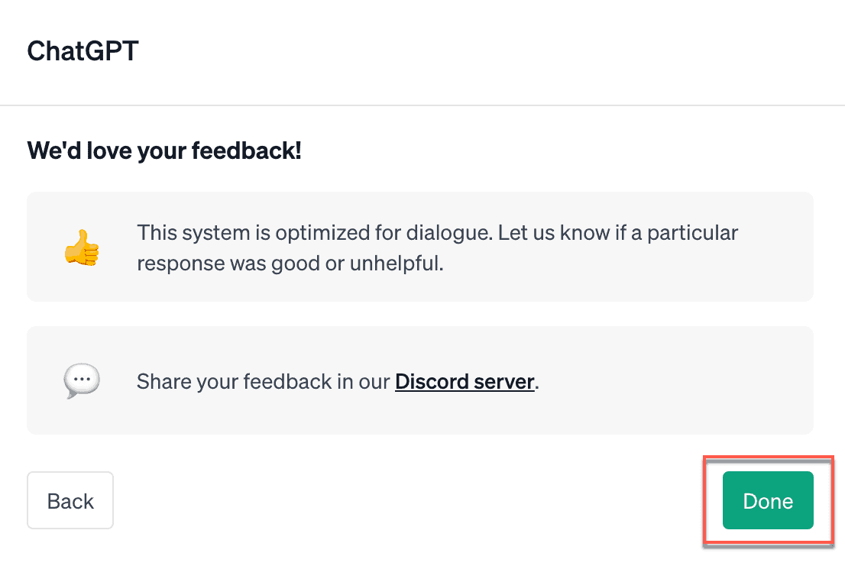Viewport: 845px width, 582px height.
Task: Click the word "Discord" in the link
Action: [432, 382]
